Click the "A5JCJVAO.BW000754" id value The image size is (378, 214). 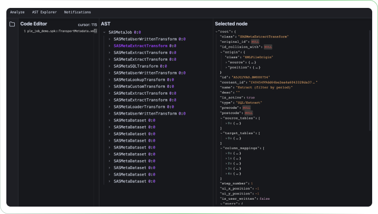click(251, 77)
